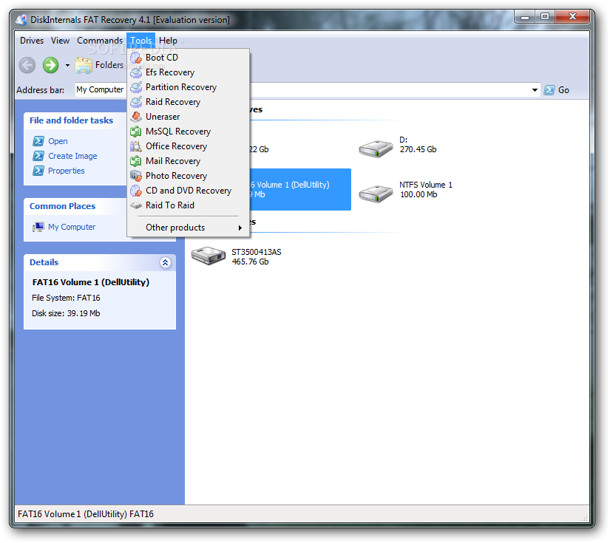Click the NTFS Volume 1 100.00 Mb label
Image resolution: width=610 pixels, height=543 pixels.
tap(426, 190)
